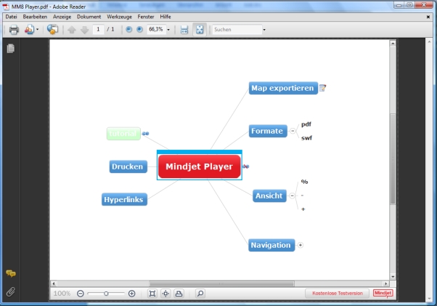Image resolution: width=437 pixels, height=306 pixels.
Task: Toggle the fit full page icon
Action: click(x=200, y=30)
